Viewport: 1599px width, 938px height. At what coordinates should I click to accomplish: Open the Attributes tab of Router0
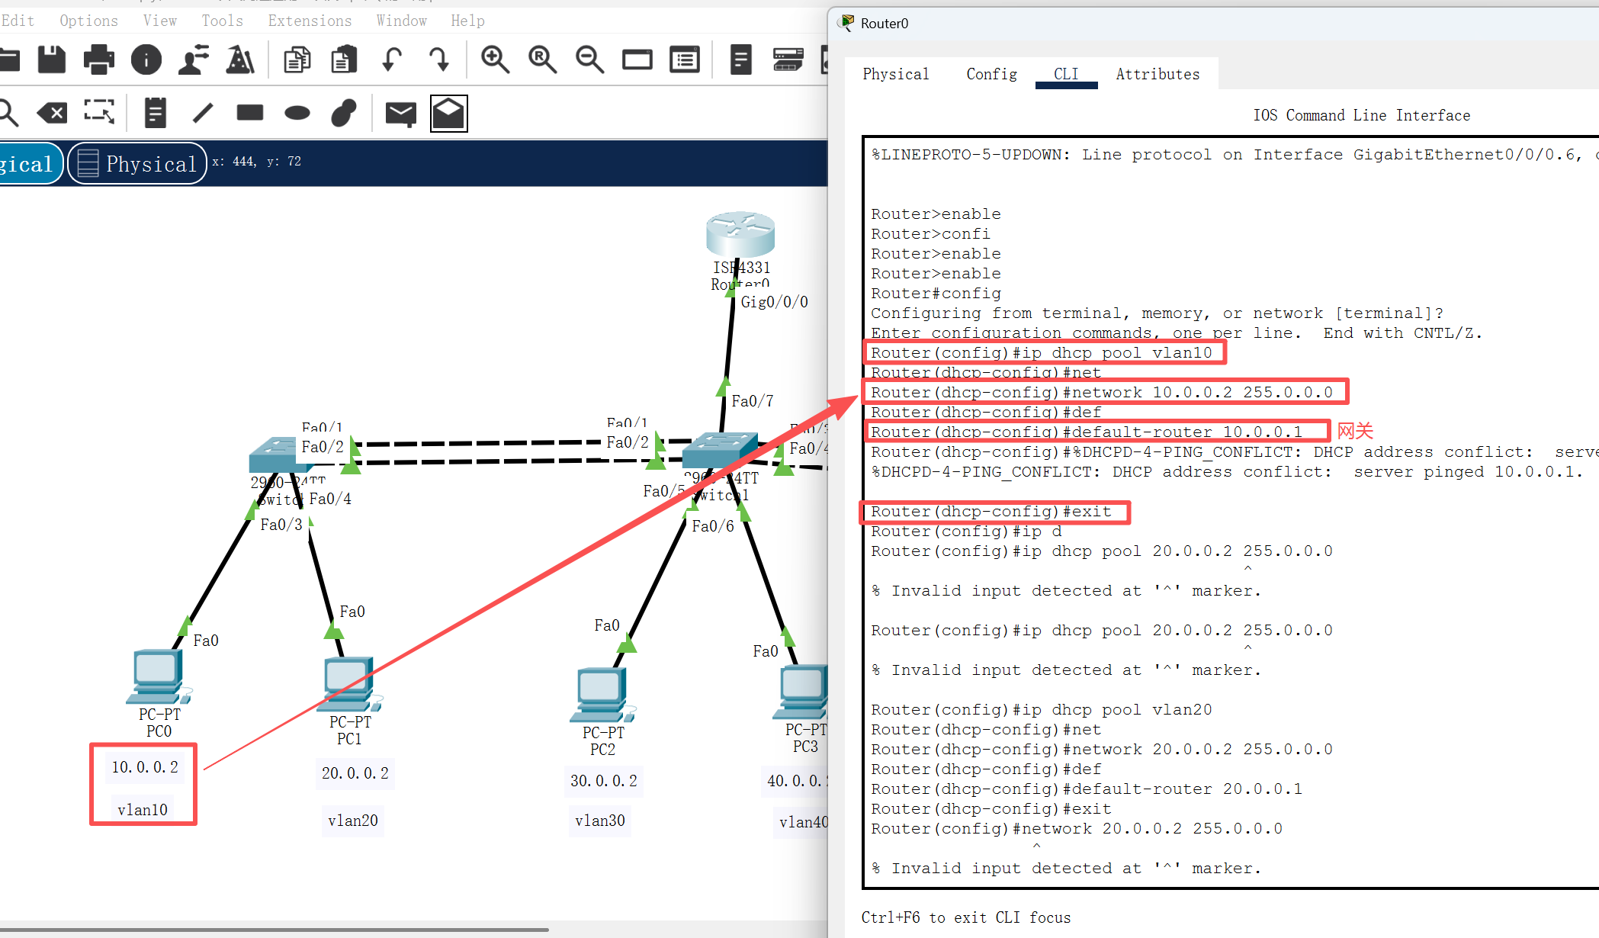click(1157, 74)
